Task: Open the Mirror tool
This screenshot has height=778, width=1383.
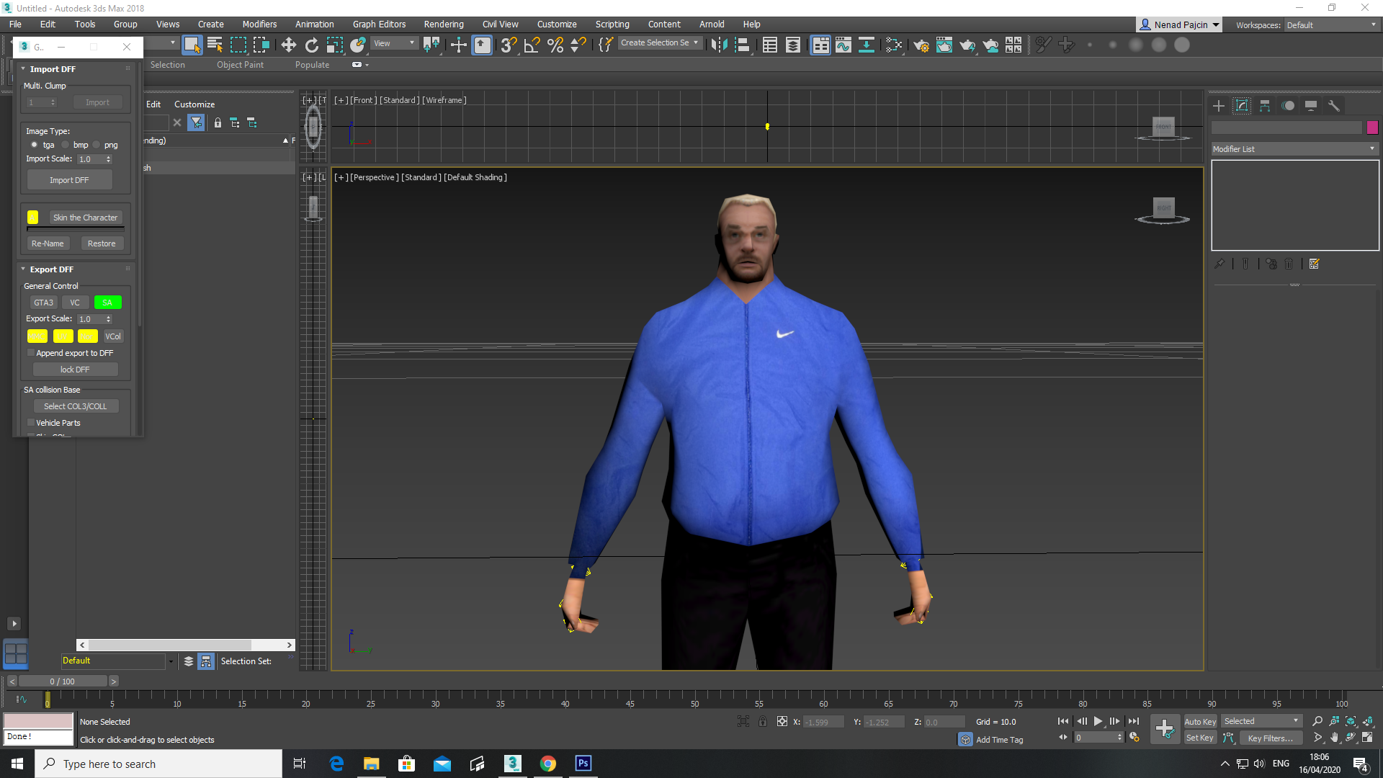Action: (718, 45)
